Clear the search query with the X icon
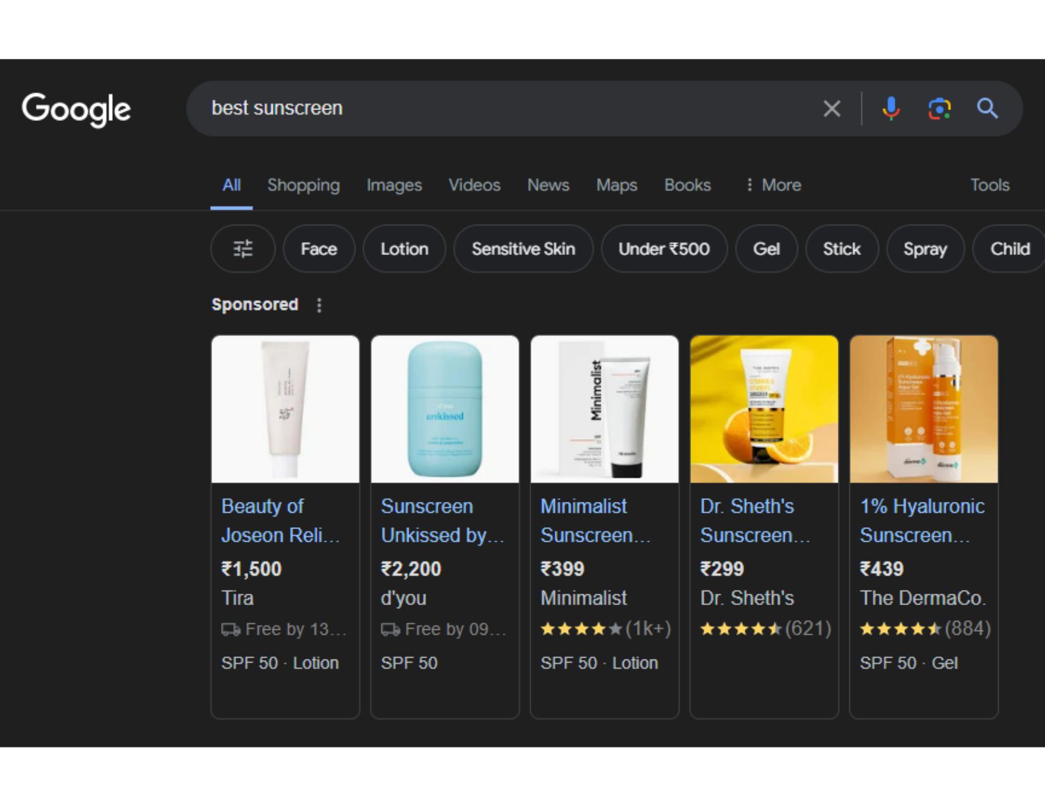Screen dimensions: 1045x807 tap(832, 108)
